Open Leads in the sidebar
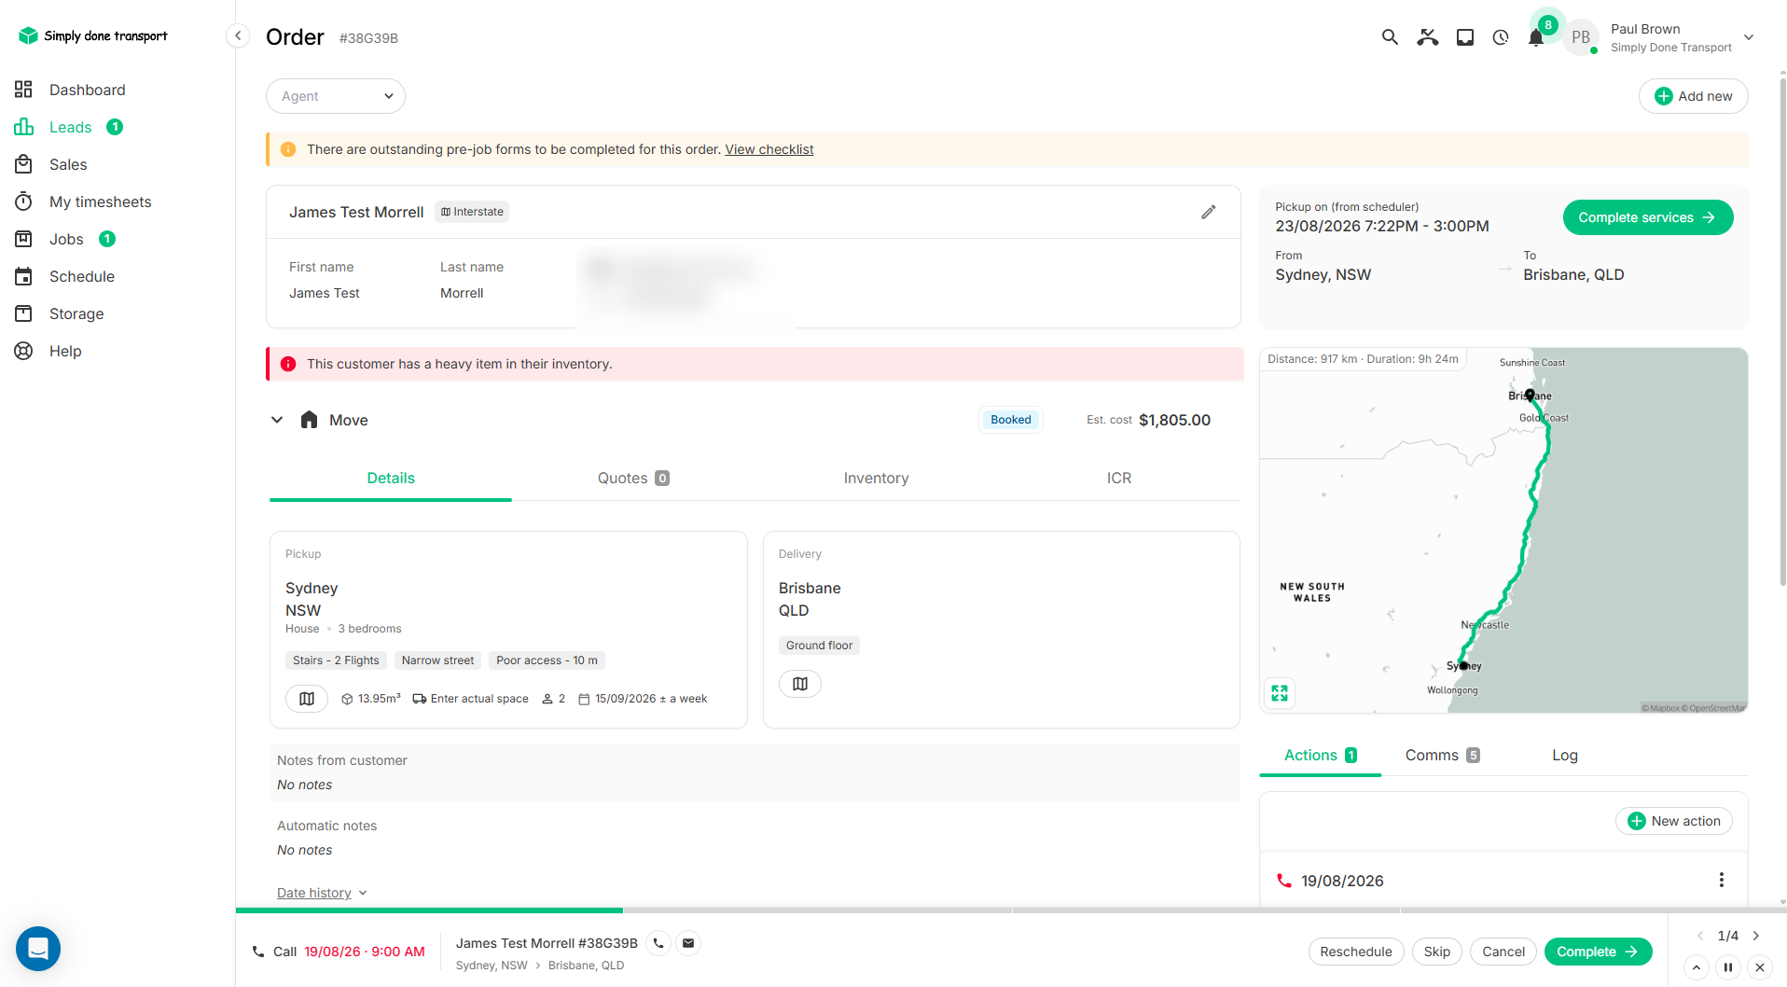The image size is (1787, 987). [69, 127]
